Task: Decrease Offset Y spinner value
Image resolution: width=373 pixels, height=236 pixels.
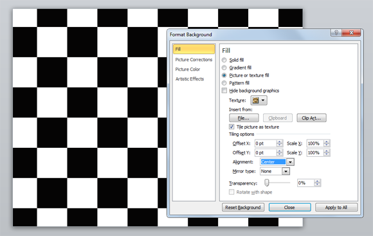Action: 280,154
